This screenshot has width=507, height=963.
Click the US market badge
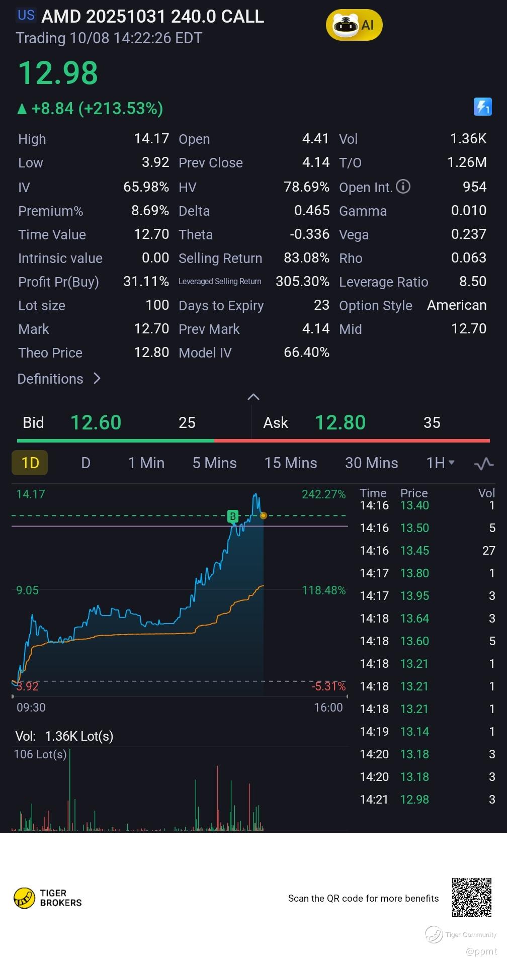(26, 15)
